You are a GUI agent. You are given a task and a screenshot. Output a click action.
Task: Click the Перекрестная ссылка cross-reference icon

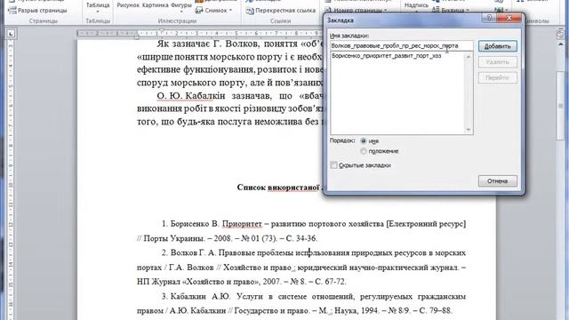pyautogui.click(x=250, y=11)
